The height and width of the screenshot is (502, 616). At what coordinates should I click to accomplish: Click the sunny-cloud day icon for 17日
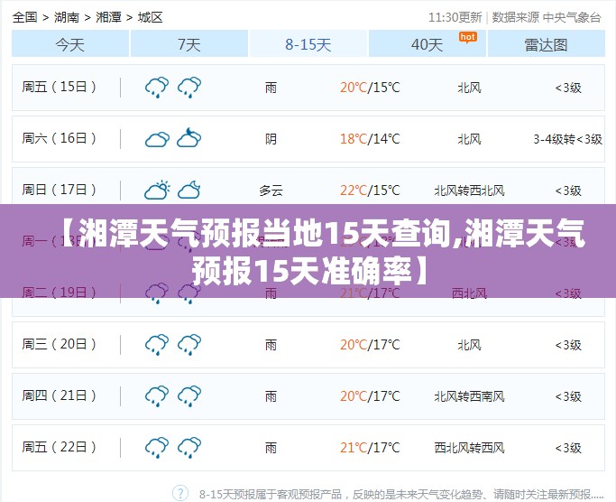click(x=157, y=190)
